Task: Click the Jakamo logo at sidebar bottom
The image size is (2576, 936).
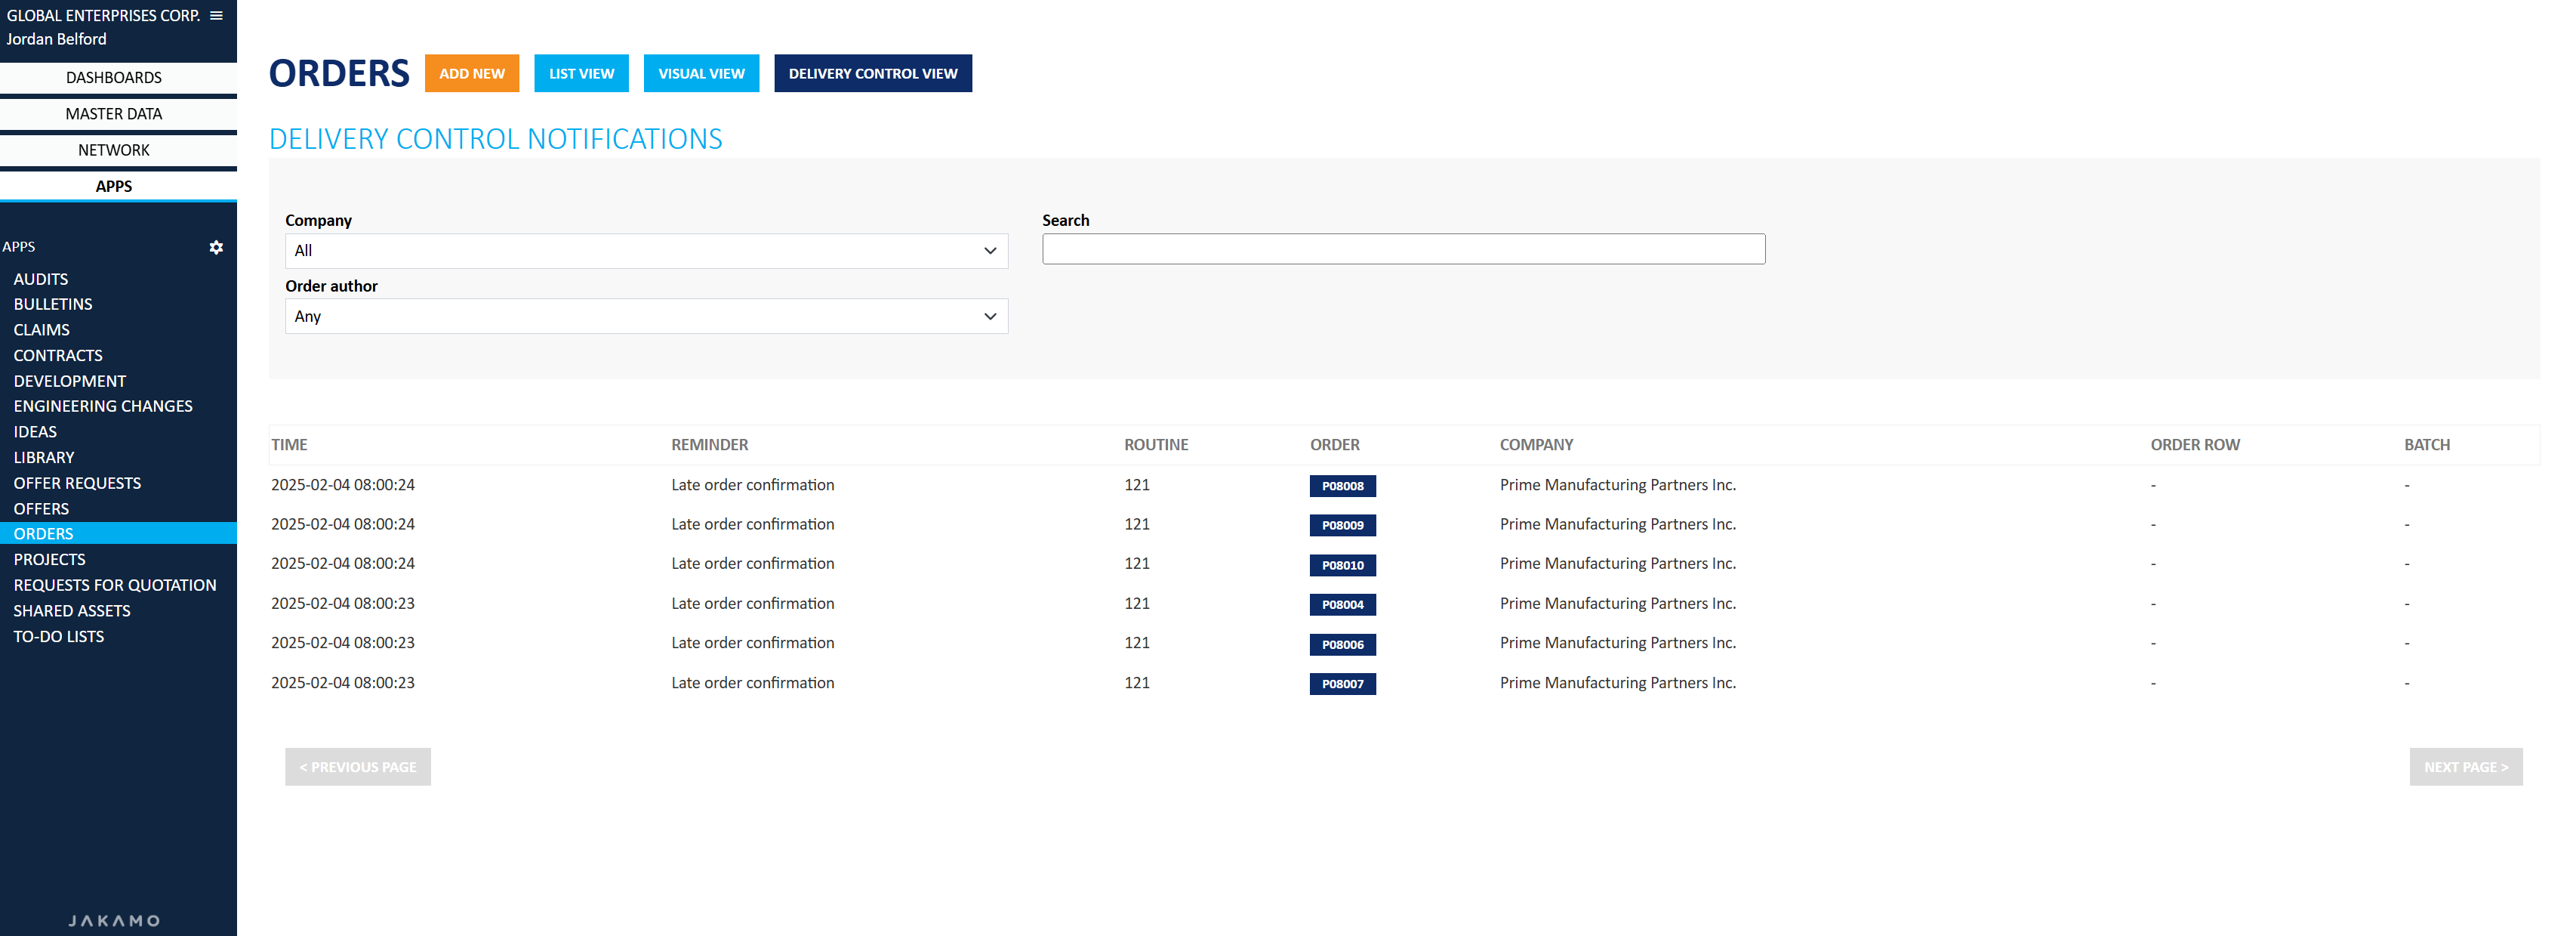Action: (x=114, y=921)
